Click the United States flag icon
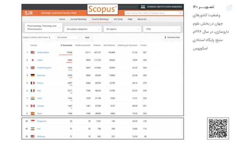The width and height of the screenshot is (237, 147). coord(33,53)
